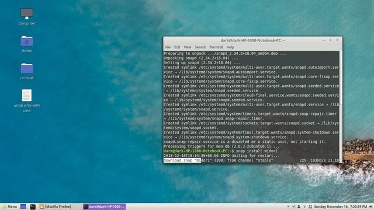Click the 'Unpacking snapd (2.34.2+18.04)' line
The width and height of the screenshot is (374, 210).
[x=200, y=58]
